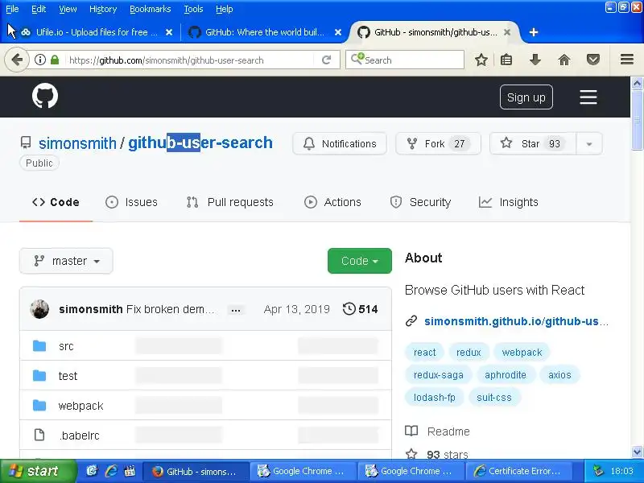Click the Firefox search box
644x483 pixels.
(405, 60)
